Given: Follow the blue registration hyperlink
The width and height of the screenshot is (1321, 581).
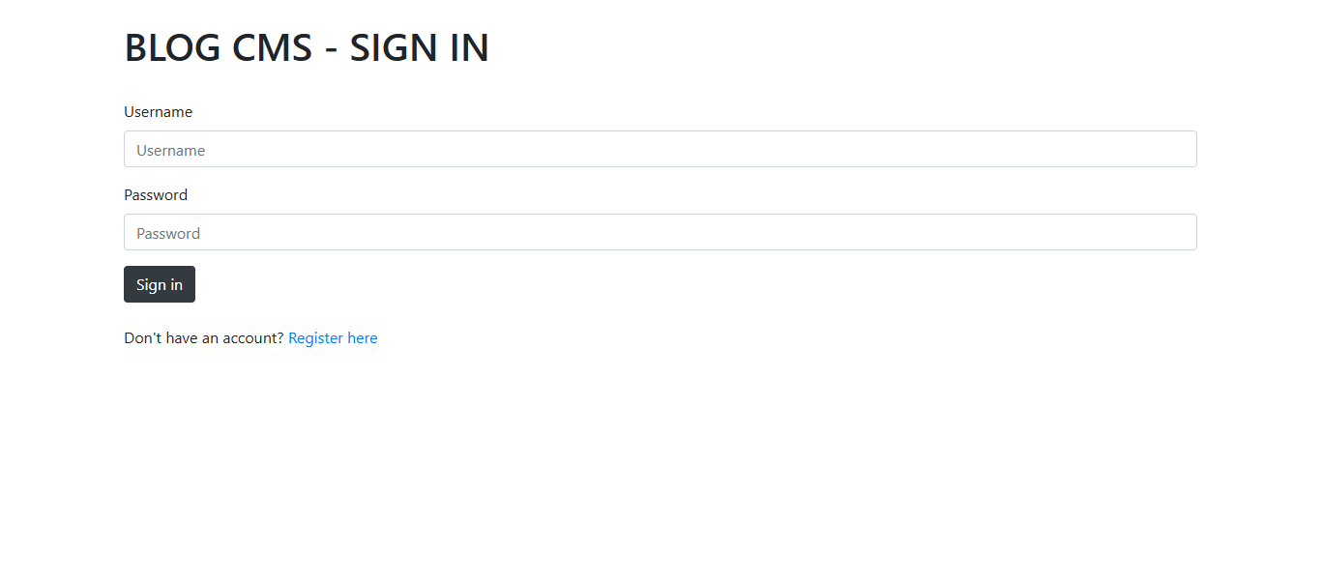Looking at the screenshot, I should point(333,337).
